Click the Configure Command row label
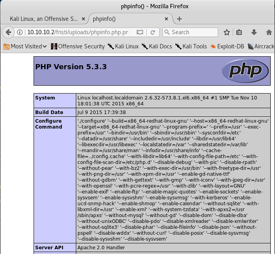275x254 pixels. pos(49,124)
